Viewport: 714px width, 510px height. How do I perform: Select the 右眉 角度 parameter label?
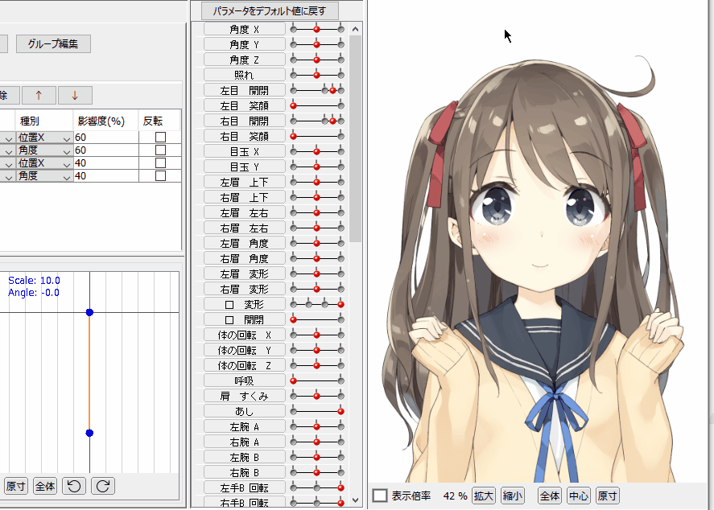245,258
